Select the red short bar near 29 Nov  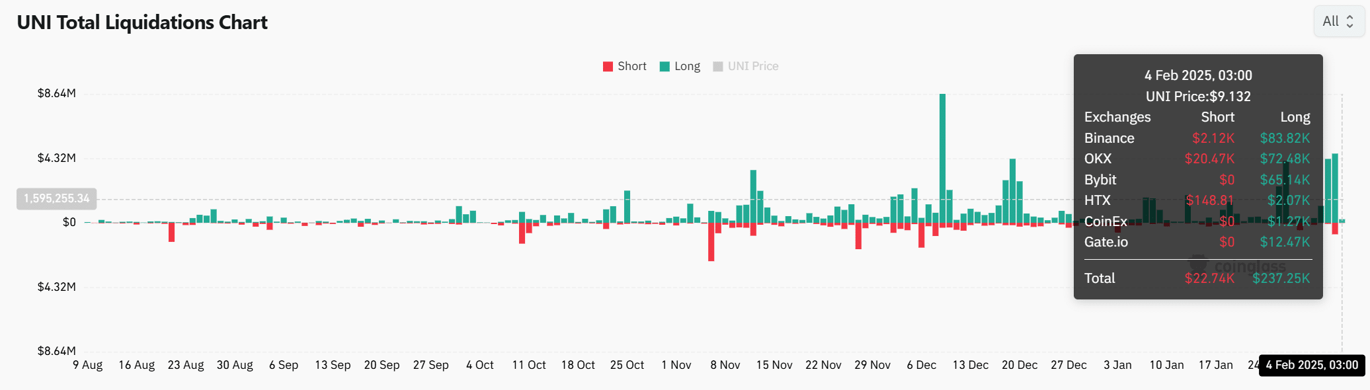(x=858, y=235)
